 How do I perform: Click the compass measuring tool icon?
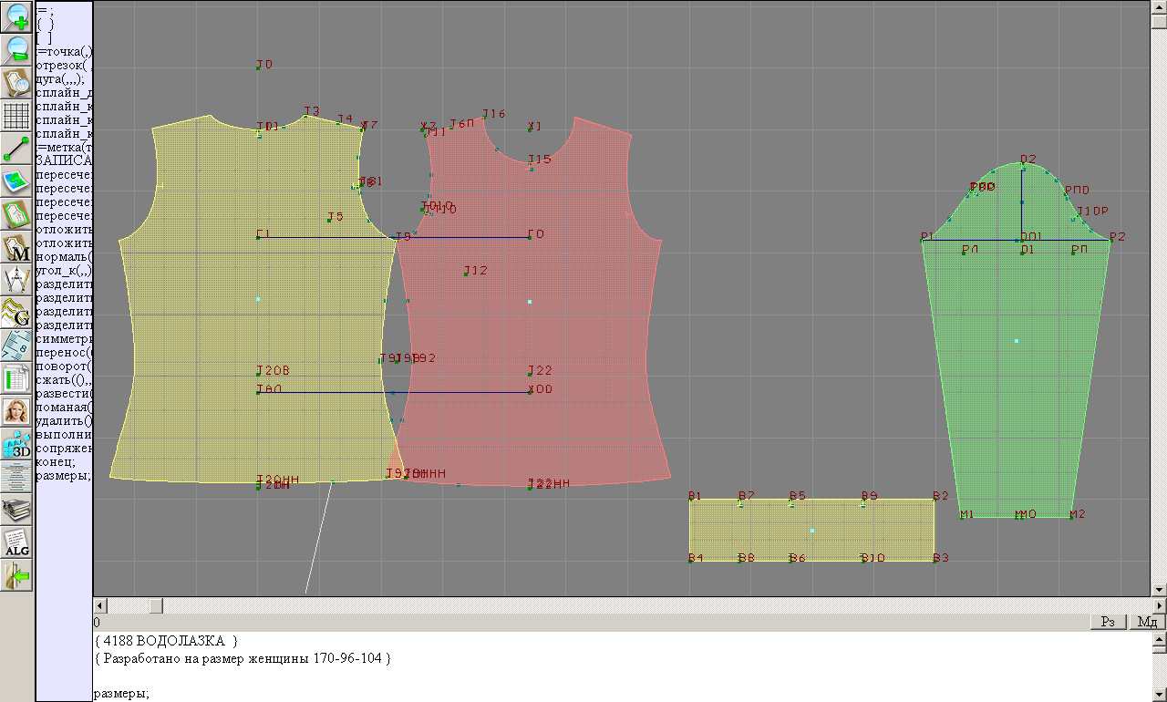coord(17,279)
